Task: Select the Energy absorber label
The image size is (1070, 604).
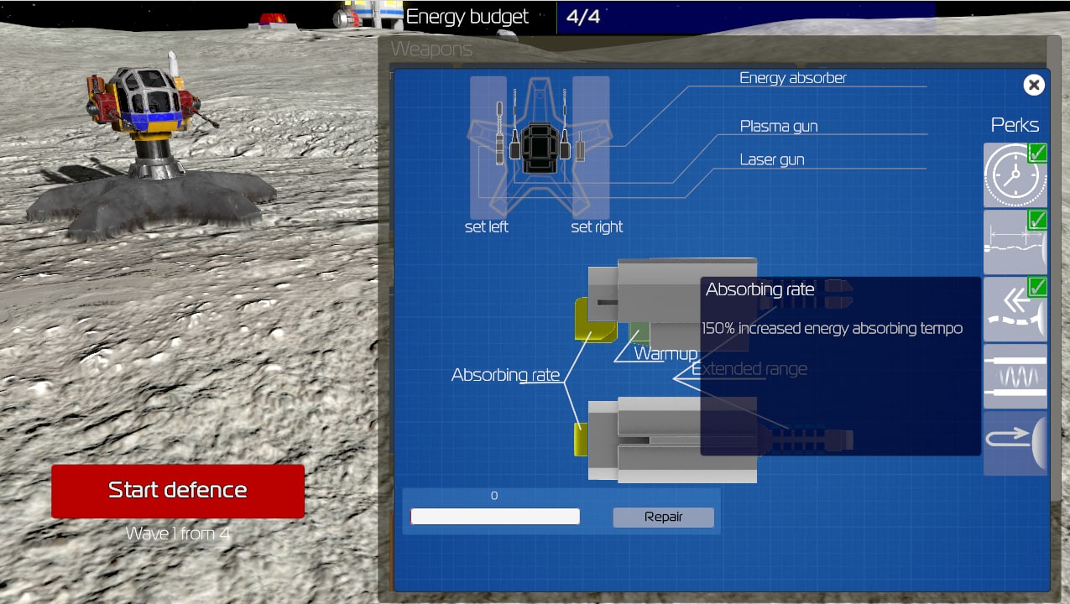Action: [x=792, y=78]
